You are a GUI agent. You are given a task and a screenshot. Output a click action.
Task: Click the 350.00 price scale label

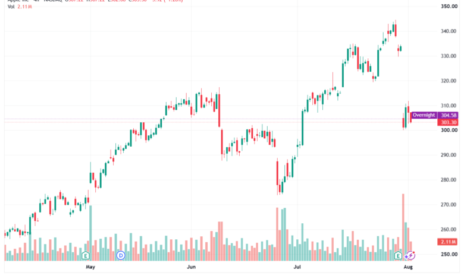click(x=449, y=7)
